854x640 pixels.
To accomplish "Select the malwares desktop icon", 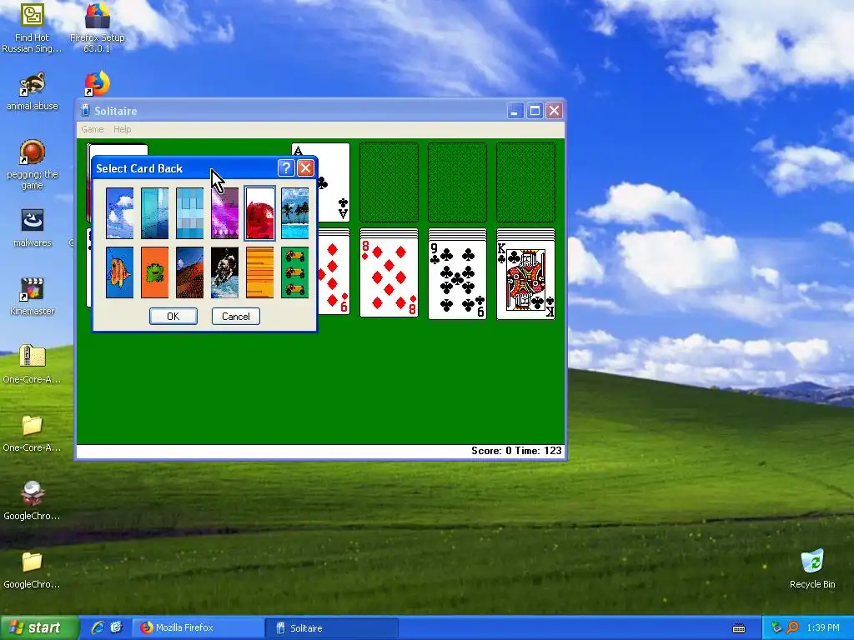I will 32,228.
